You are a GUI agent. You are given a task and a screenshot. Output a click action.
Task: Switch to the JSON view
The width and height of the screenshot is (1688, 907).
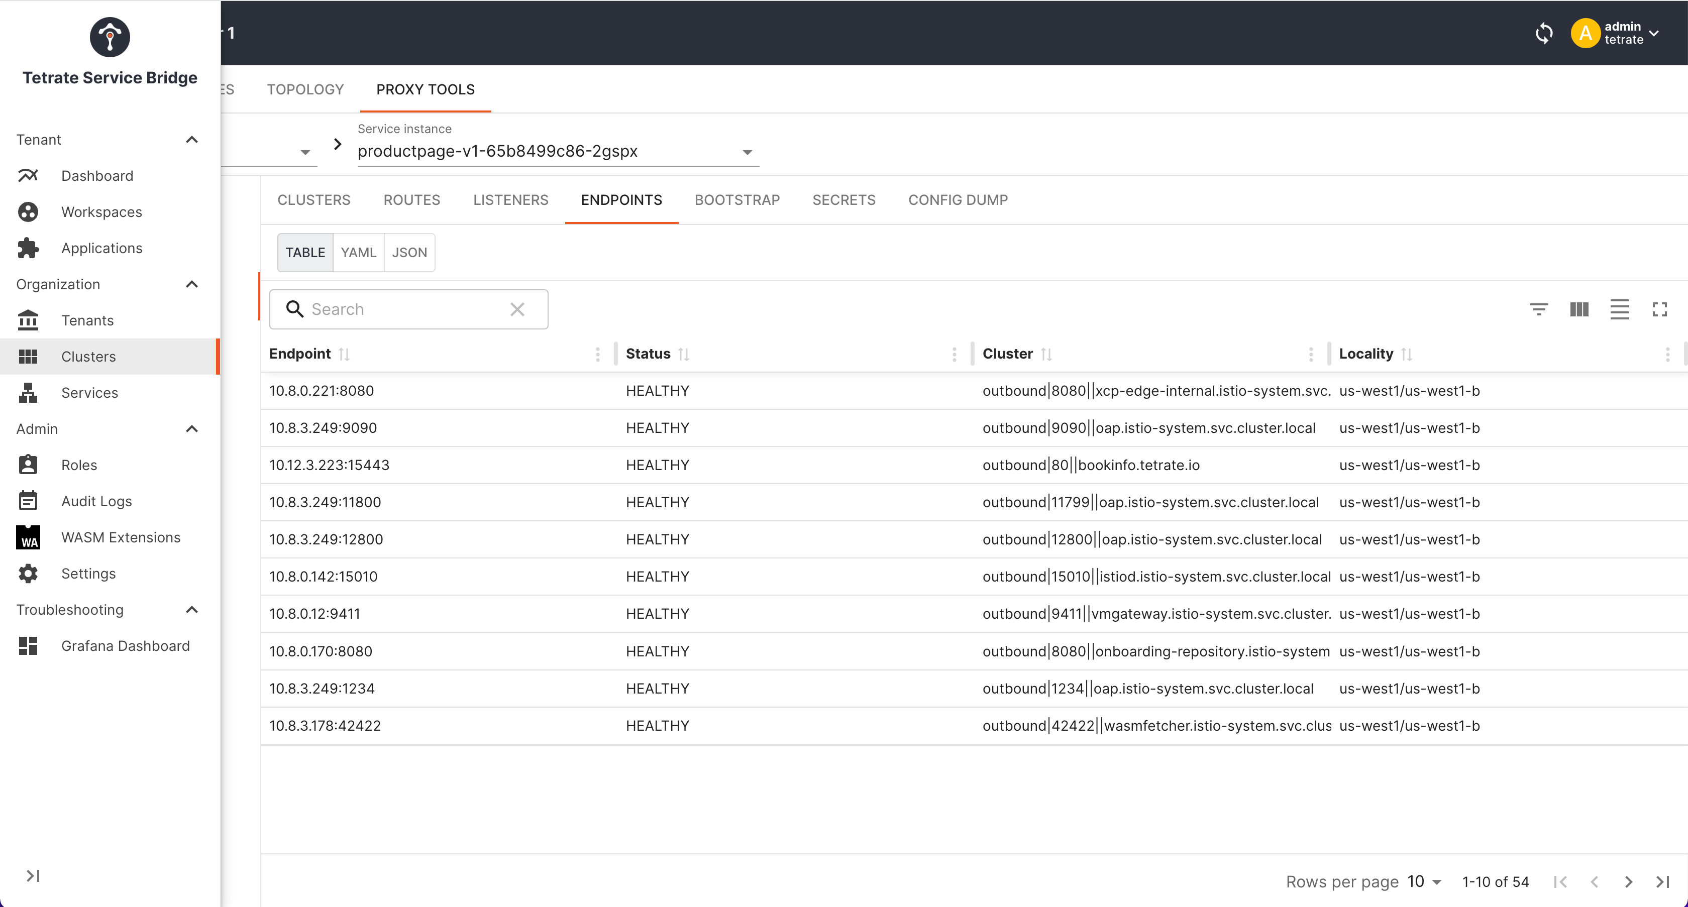[x=409, y=252]
